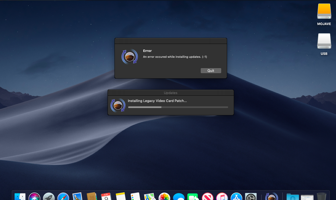Open the USB drive on the desktop
Screen dimensions: 336x200
point(324,41)
